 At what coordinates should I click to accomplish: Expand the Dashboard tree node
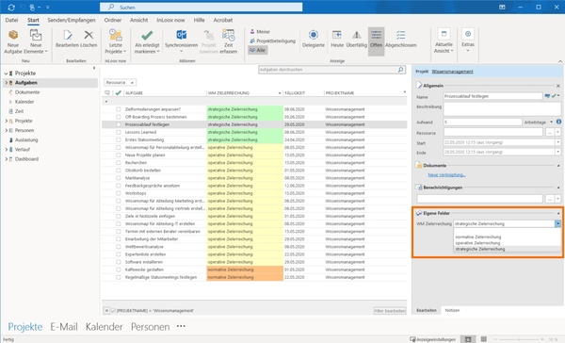pyautogui.click(x=7, y=158)
